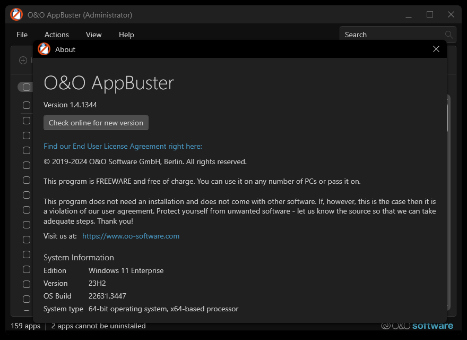Click Check online for new version

pyautogui.click(x=96, y=123)
